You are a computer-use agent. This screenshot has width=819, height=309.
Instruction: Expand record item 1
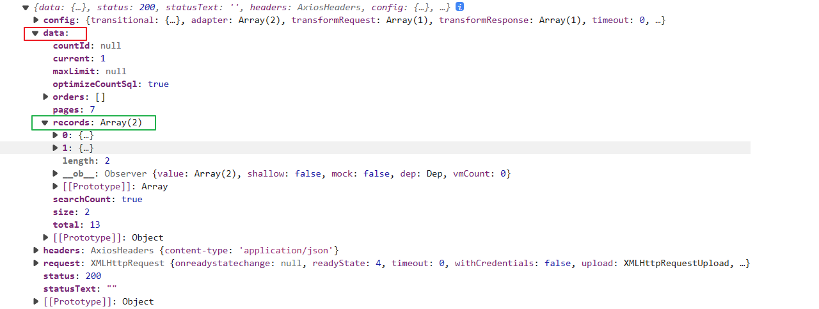pos(55,148)
